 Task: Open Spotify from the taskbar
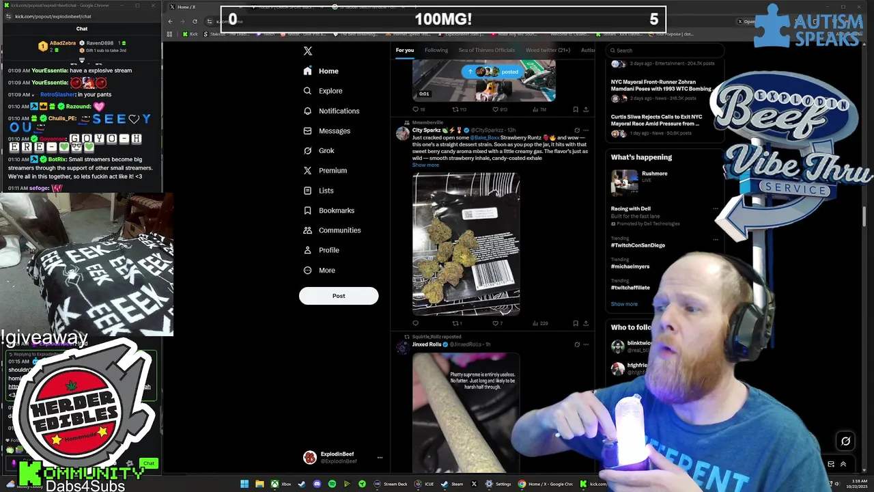point(332,484)
